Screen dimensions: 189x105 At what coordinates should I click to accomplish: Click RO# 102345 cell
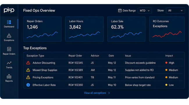pyautogui.click(x=76, y=63)
